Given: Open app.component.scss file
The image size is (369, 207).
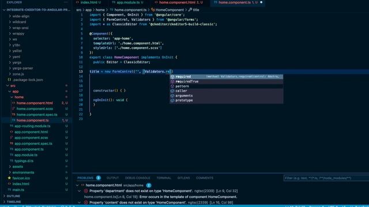Looking at the screenshot, I should point(31,137).
